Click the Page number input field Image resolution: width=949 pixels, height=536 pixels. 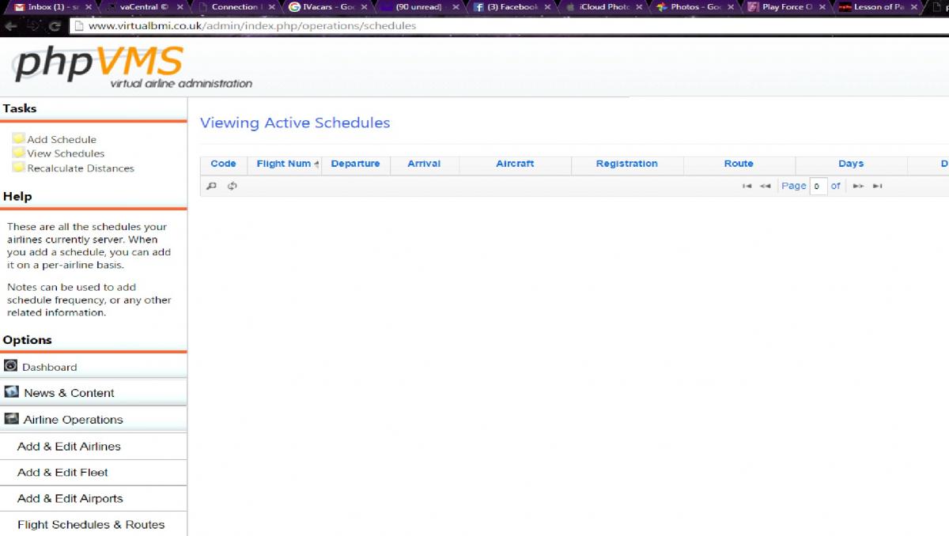click(818, 187)
